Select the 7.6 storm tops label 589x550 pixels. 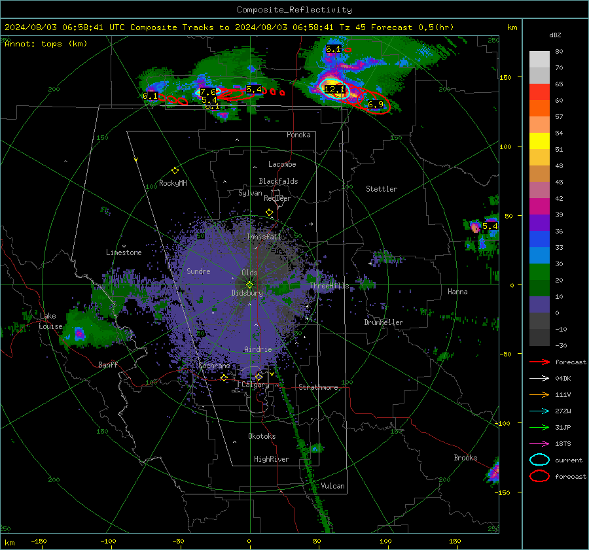207,92
